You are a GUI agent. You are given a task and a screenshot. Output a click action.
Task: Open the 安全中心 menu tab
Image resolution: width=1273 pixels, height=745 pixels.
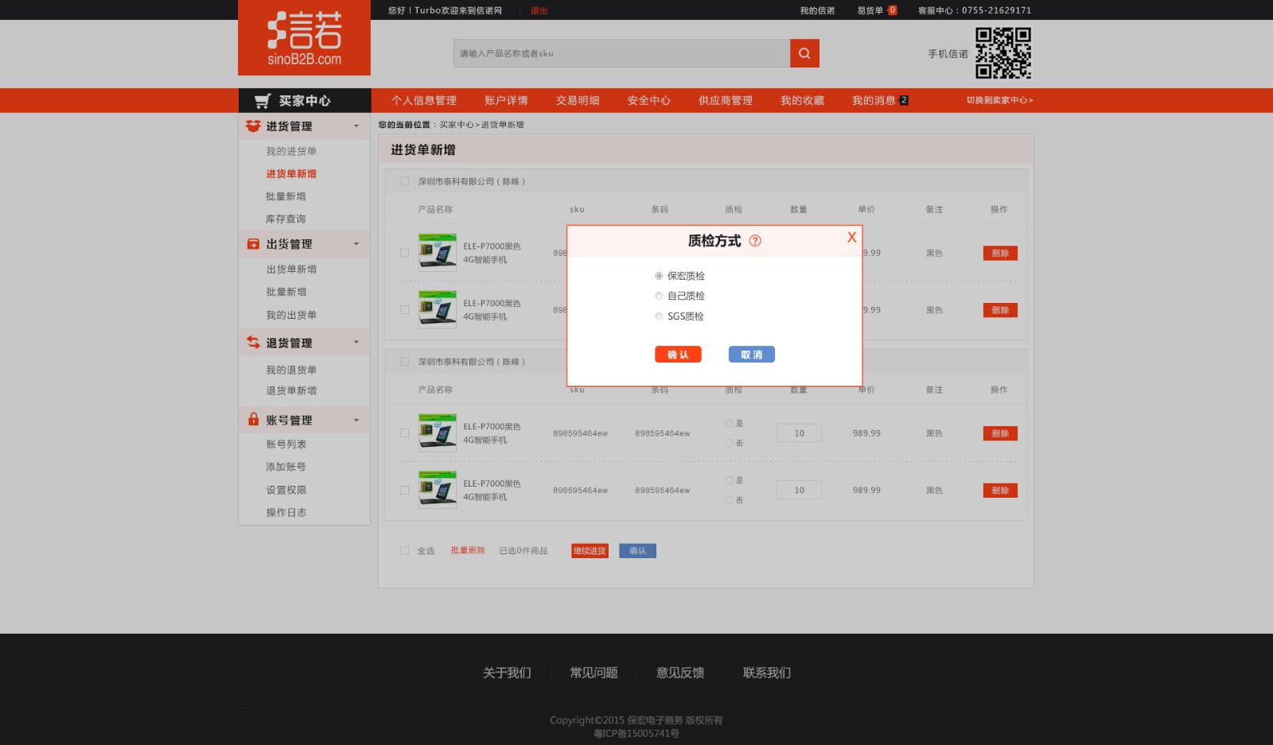[648, 101]
